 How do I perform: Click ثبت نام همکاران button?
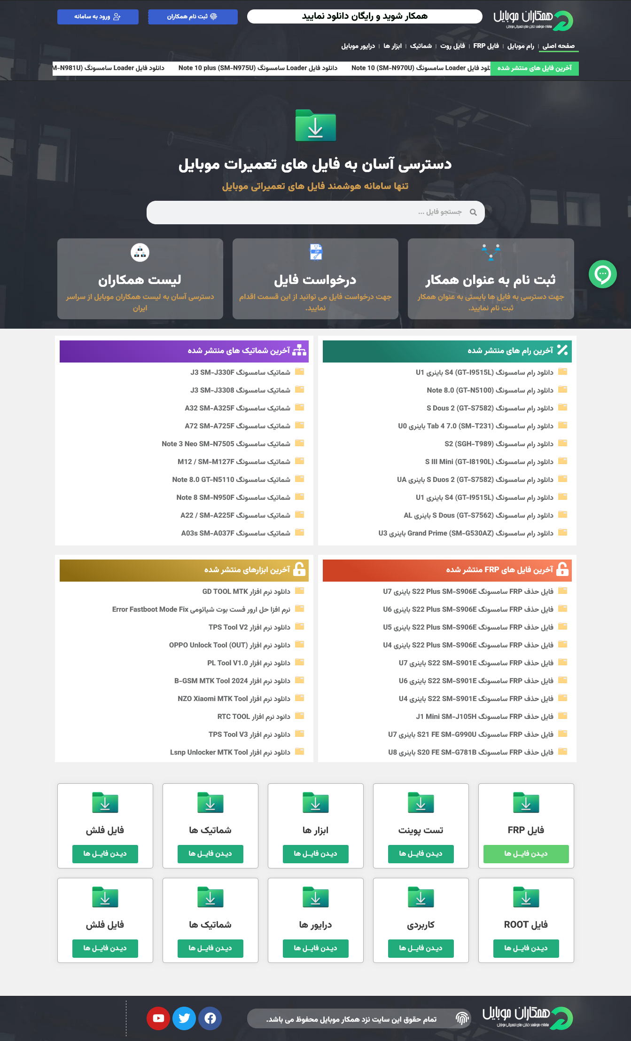pos(193,16)
